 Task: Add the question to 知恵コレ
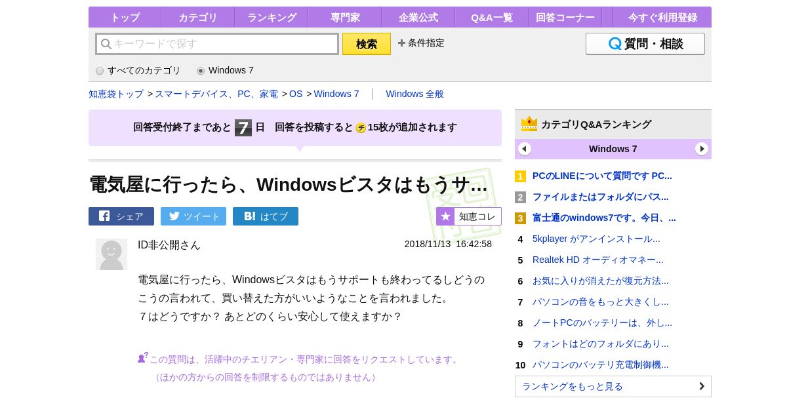[469, 216]
